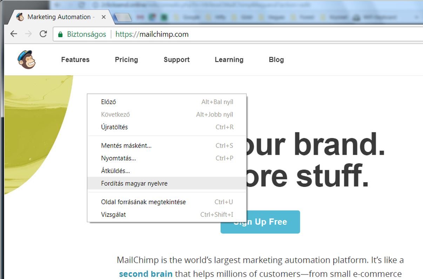Screen dimensions: 423x279
Task: Click the green padlock security icon
Action: 60,34
